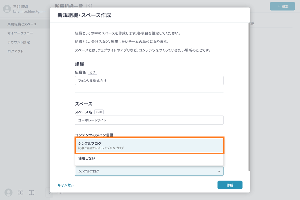
Task: Go to マイワークフロー in the sidebar
Action: (x=20, y=33)
